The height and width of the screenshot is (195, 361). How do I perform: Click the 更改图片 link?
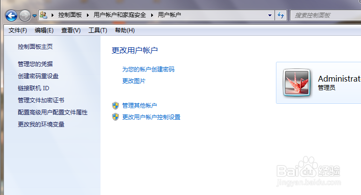pyautogui.click(x=134, y=81)
